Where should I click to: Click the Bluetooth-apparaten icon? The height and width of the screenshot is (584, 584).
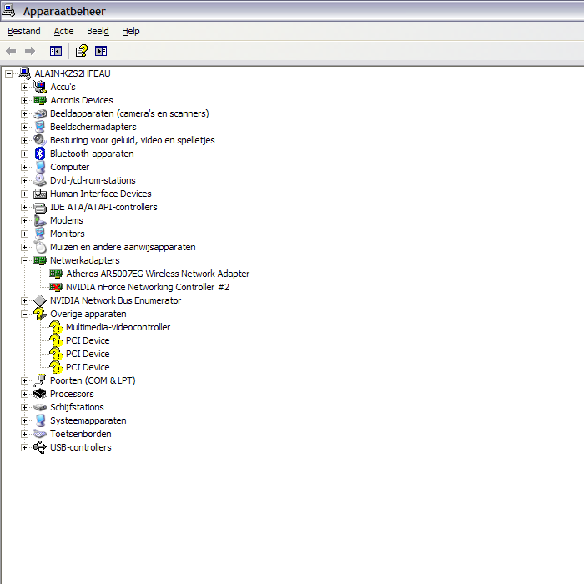coord(39,154)
